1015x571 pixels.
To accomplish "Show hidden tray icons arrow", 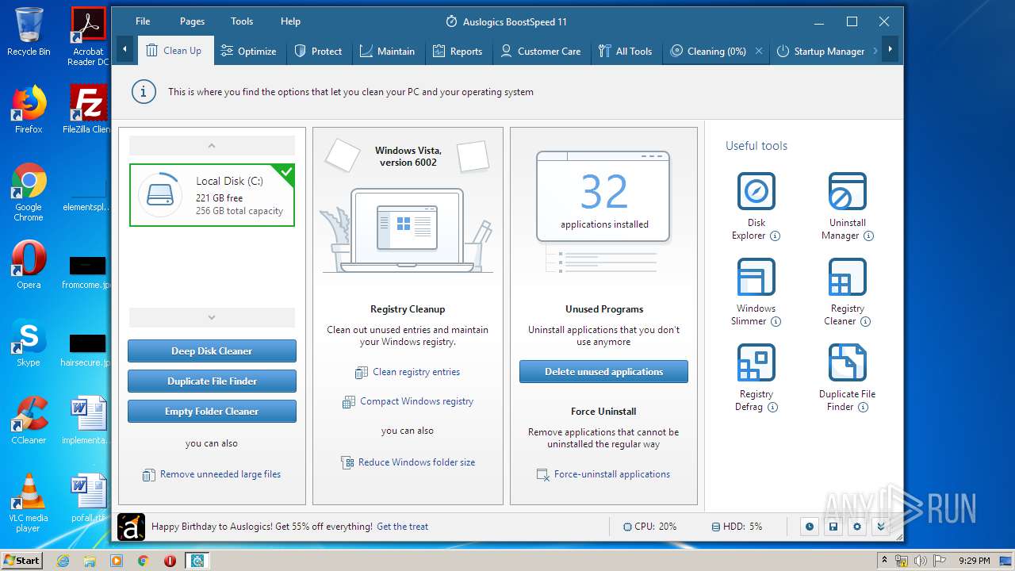I will pos(884,561).
